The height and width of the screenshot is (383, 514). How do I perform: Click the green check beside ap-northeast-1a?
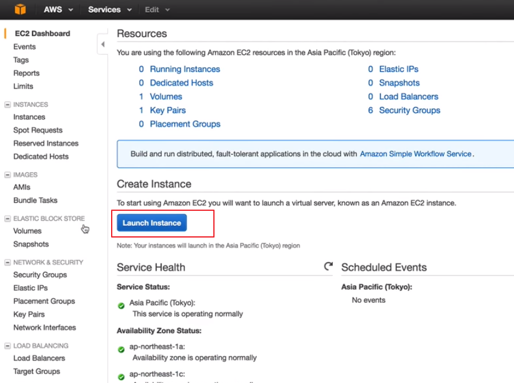[x=121, y=350]
